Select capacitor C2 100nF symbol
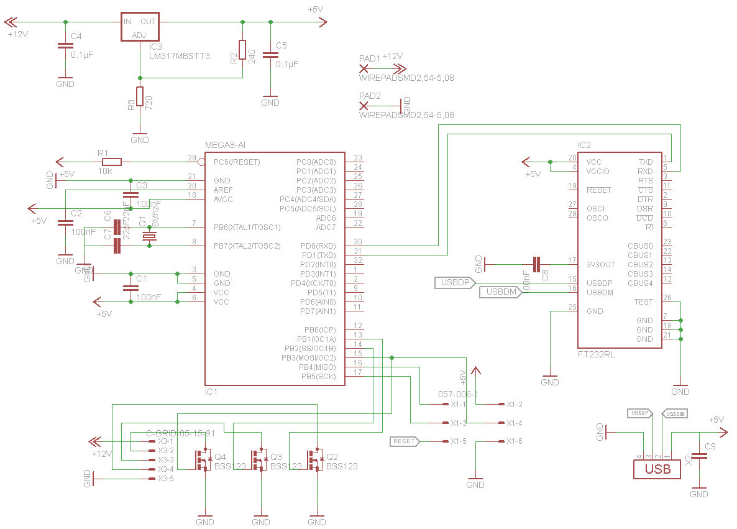The width and height of the screenshot is (737, 529). tap(65, 223)
